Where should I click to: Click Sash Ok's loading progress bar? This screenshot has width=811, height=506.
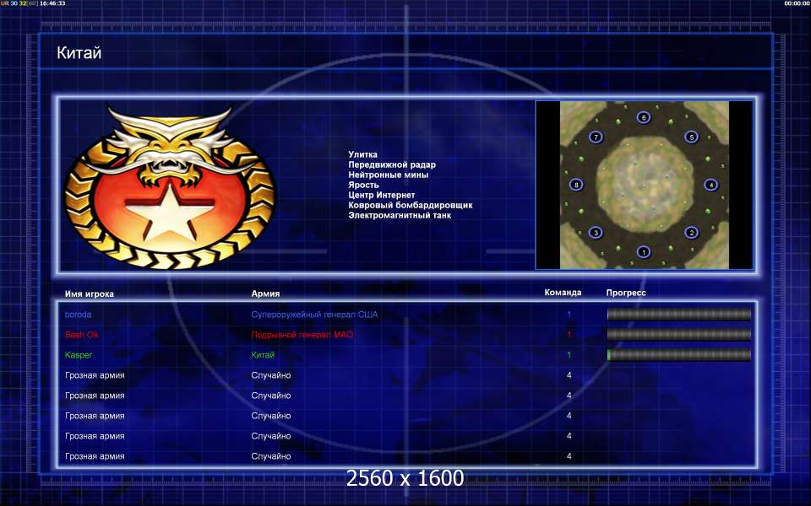click(x=678, y=334)
